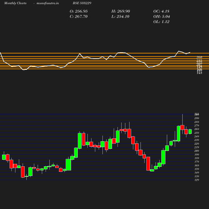Click the 299 price axis label
This screenshot has width=209, height=209.
tap(196, 118)
